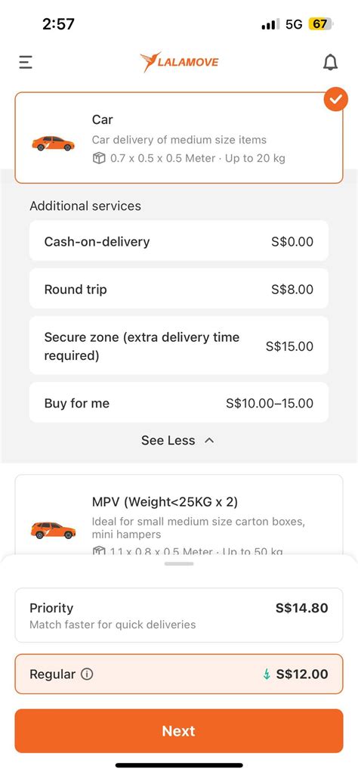Image resolution: width=358 pixels, height=775 pixels.
Task: Open the hamburger menu icon
Action: click(x=26, y=62)
